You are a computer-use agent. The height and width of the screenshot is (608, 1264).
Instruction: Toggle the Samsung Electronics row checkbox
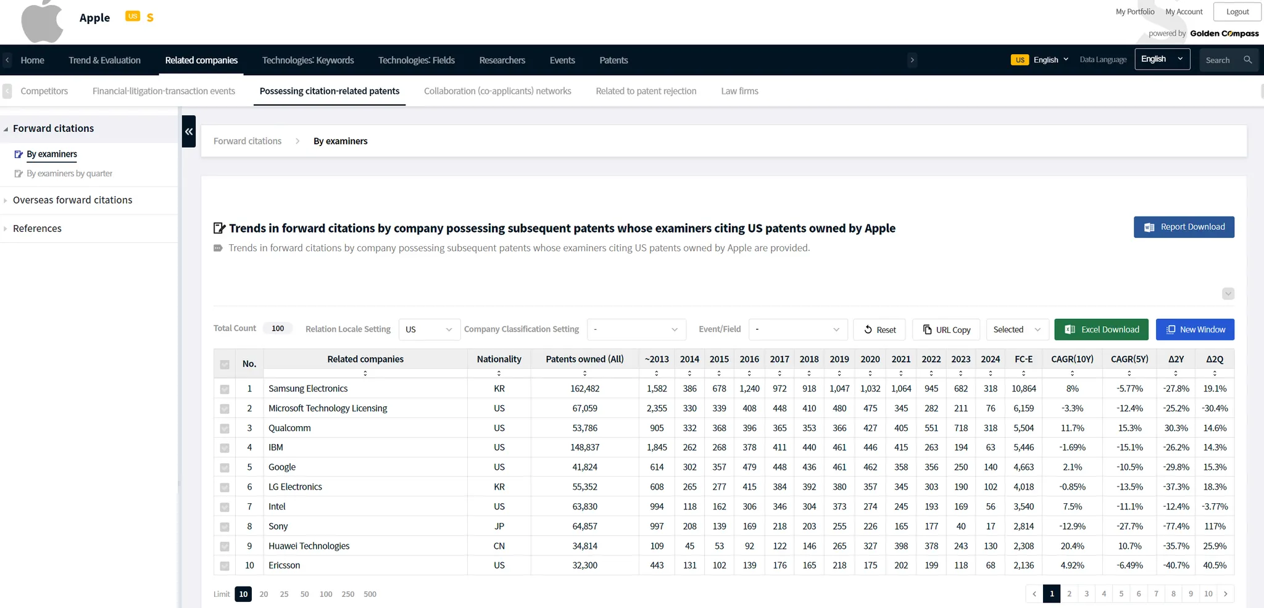(x=225, y=389)
